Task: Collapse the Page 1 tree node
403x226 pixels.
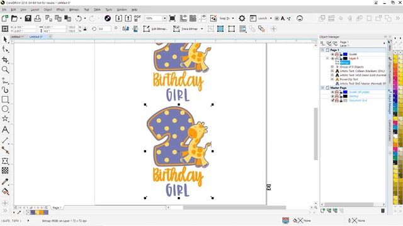Action: pyautogui.click(x=322, y=50)
